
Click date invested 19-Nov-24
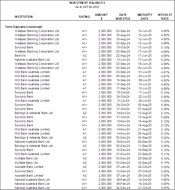[123, 113]
